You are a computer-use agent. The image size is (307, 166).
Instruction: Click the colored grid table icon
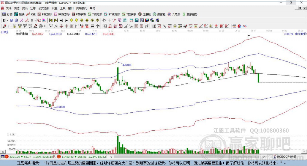point(234,26)
